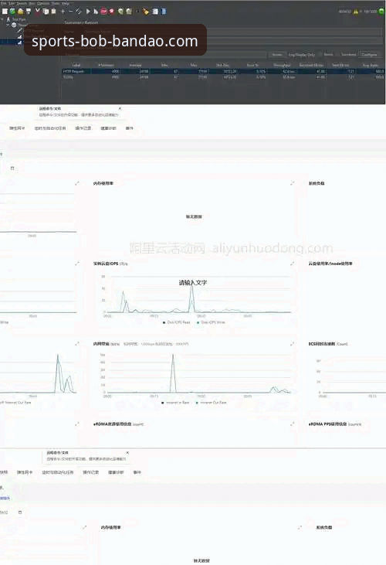Collapse the Test Plan tree node
This screenshot has width=386, height=565.
(2, 19)
